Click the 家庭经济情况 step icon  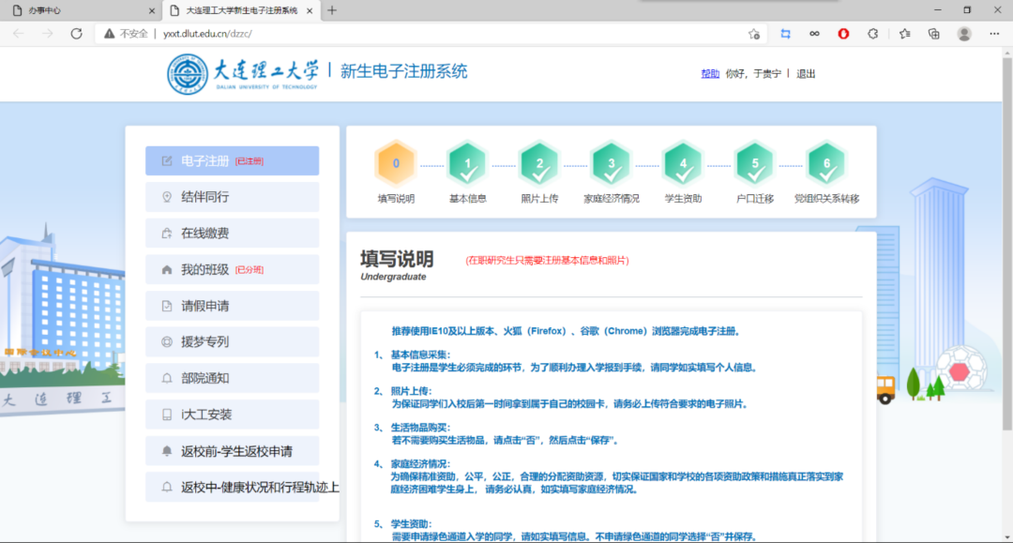coord(611,163)
